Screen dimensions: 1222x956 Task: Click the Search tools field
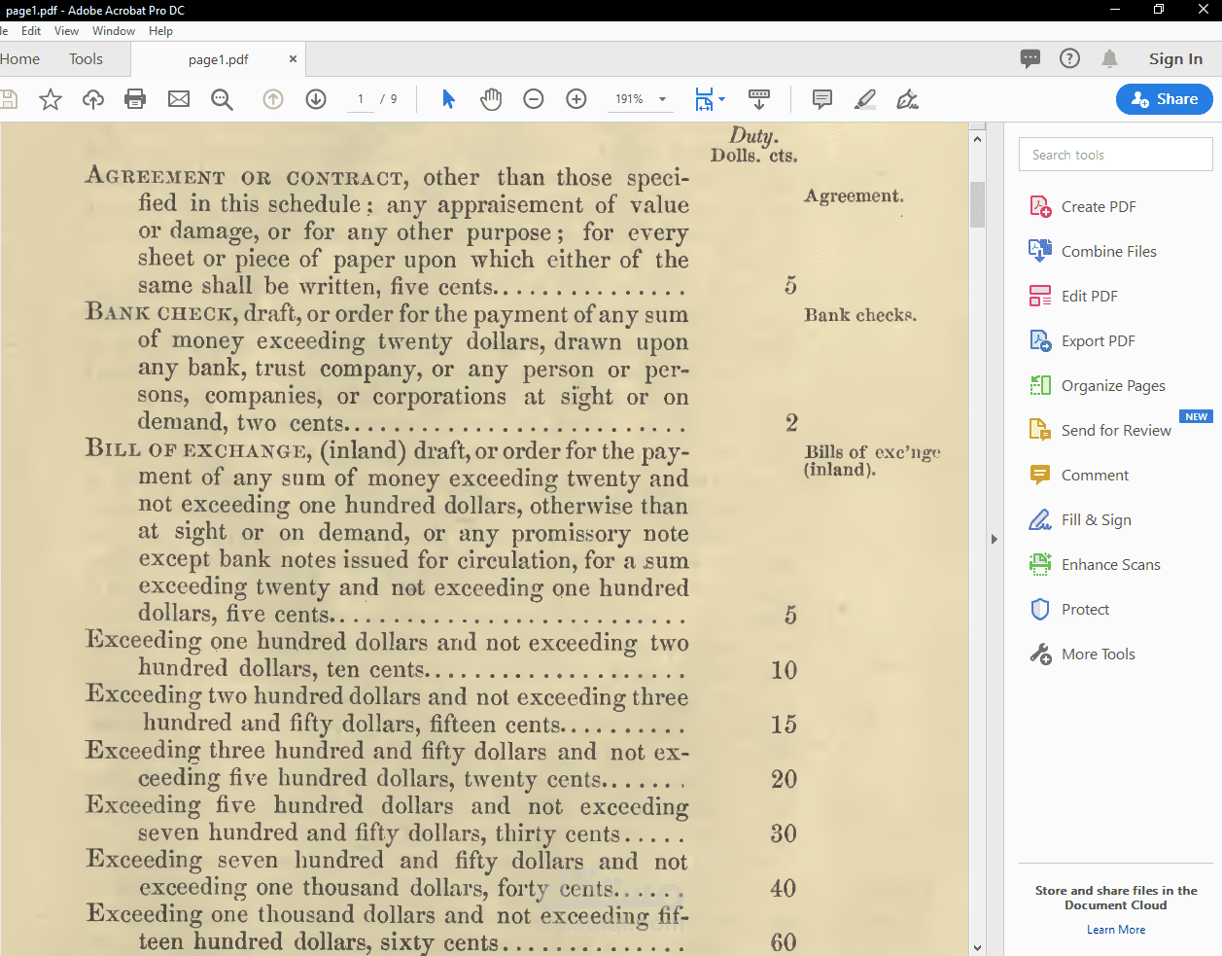pos(1116,155)
